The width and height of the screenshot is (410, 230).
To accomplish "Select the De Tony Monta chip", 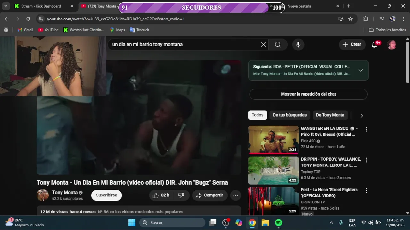I will 330,115.
